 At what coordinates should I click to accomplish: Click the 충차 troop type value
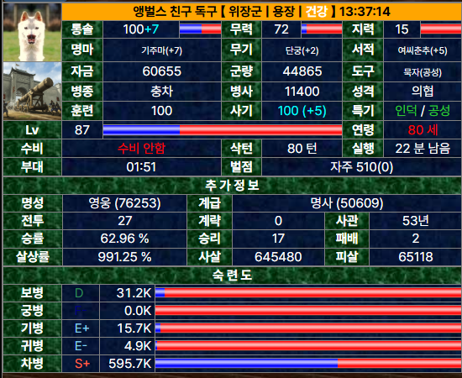162,92
